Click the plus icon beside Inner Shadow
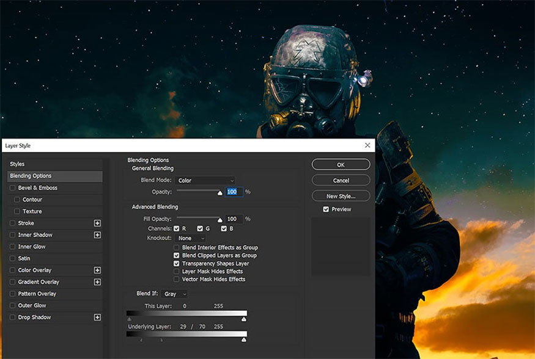 click(x=97, y=235)
